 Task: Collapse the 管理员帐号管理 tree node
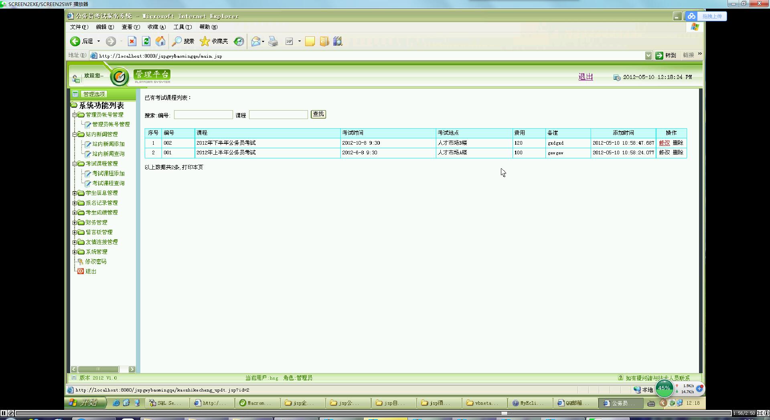[x=75, y=115]
